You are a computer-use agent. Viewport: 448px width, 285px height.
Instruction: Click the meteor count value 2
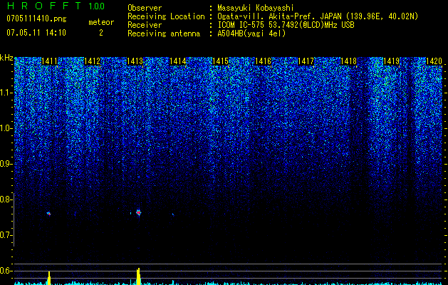pos(101,33)
